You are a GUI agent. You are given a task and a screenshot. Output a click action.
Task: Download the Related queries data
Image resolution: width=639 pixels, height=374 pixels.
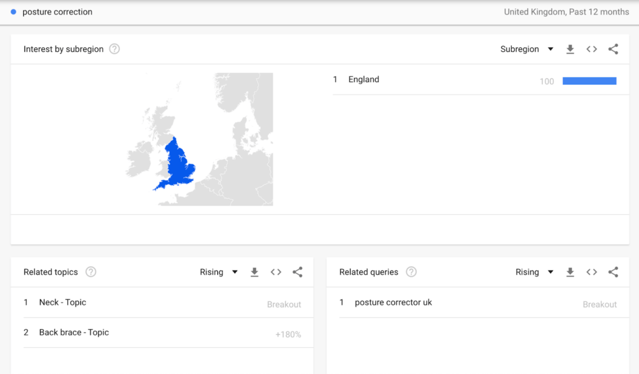coord(570,272)
